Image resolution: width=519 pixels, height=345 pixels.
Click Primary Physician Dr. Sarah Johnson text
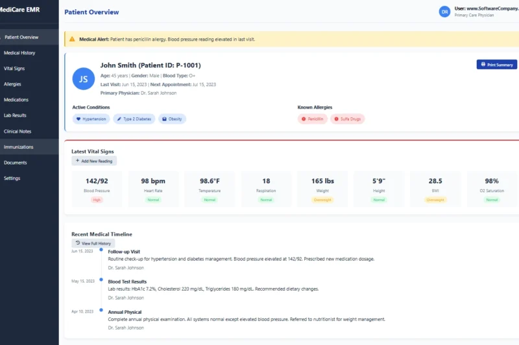tap(138, 93)
